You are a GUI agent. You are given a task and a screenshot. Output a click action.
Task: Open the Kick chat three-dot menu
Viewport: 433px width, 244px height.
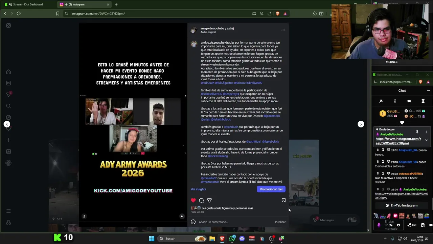point(428,90)
